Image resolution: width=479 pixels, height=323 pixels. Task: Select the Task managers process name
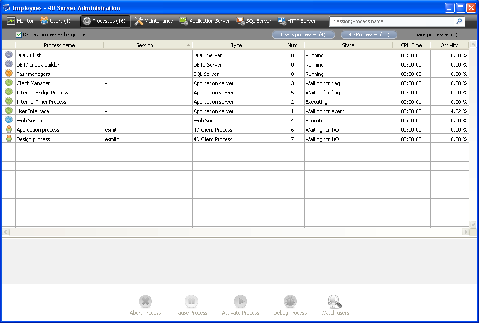pyautogui.click(x=33, y=74)
